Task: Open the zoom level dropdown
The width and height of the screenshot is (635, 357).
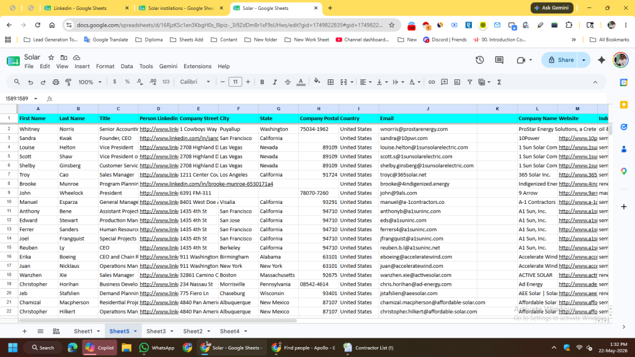Action: pos(90,82)
